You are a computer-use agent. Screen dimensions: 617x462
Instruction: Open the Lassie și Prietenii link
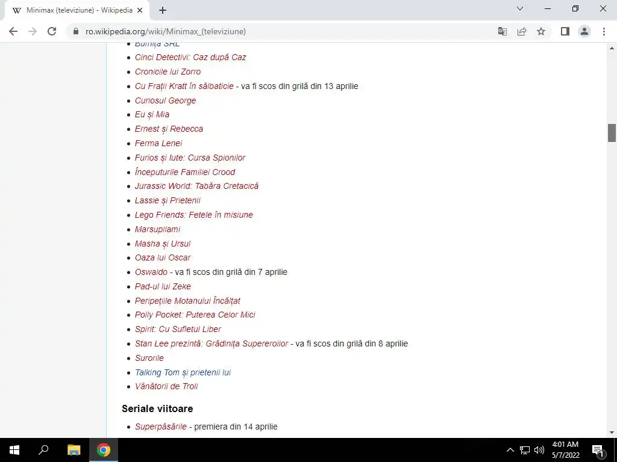(x=168, y=200)
